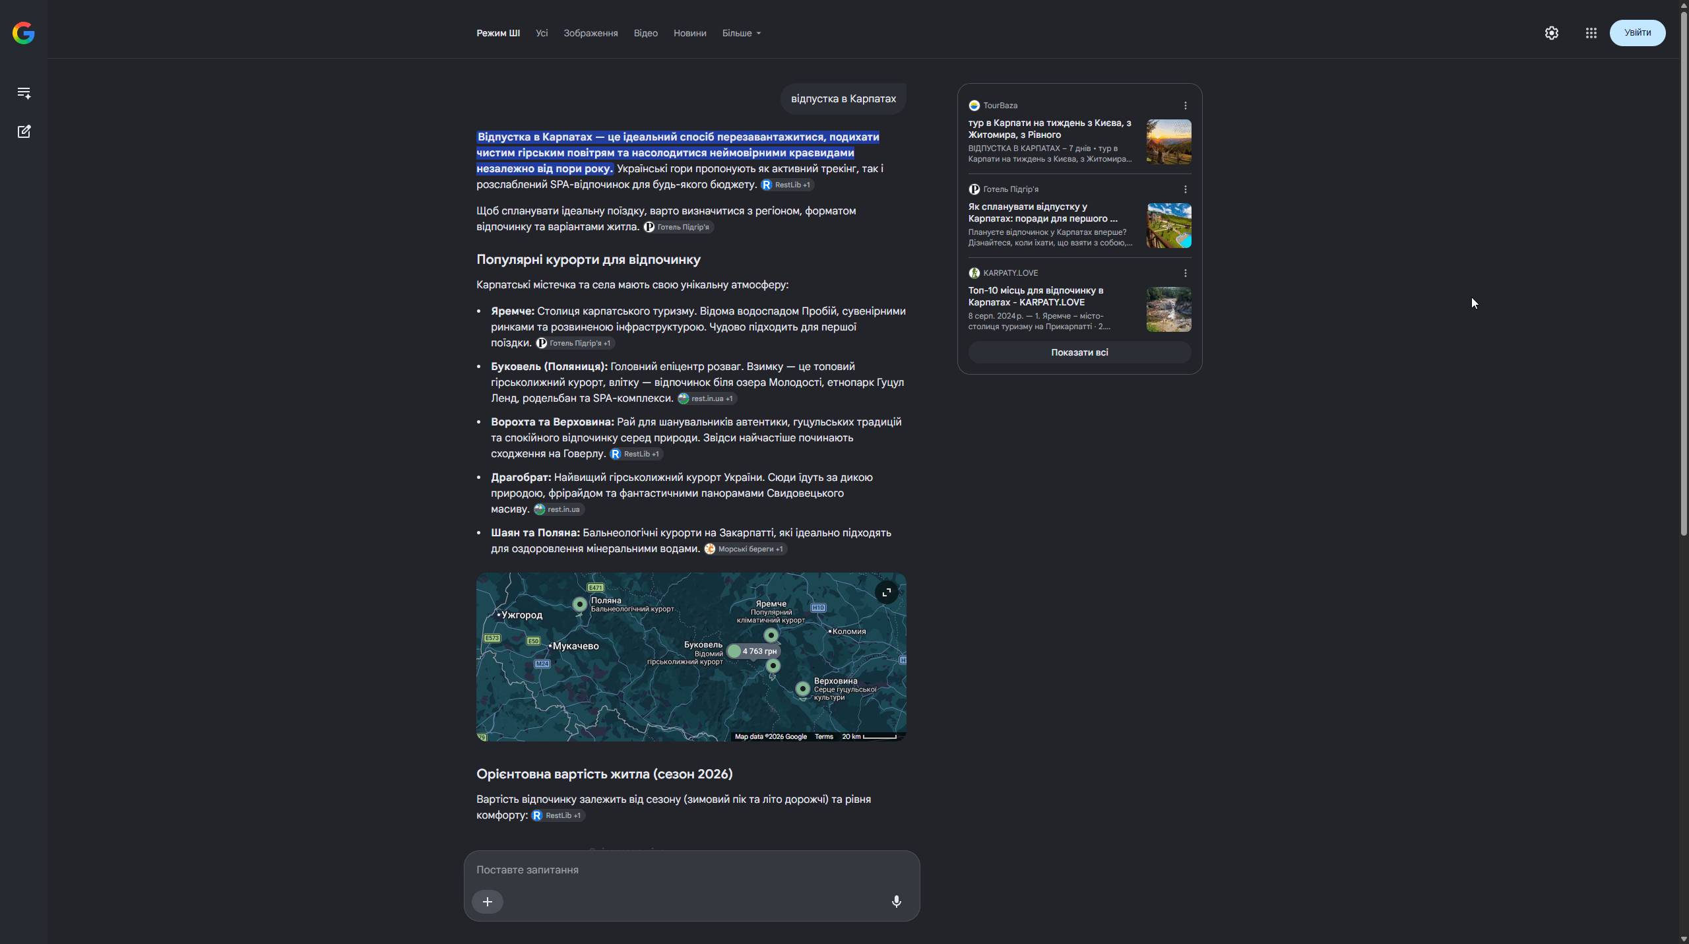Open options menu for Готель Підгір'я result
The image size is (1689, 944).
point(1185,189)
